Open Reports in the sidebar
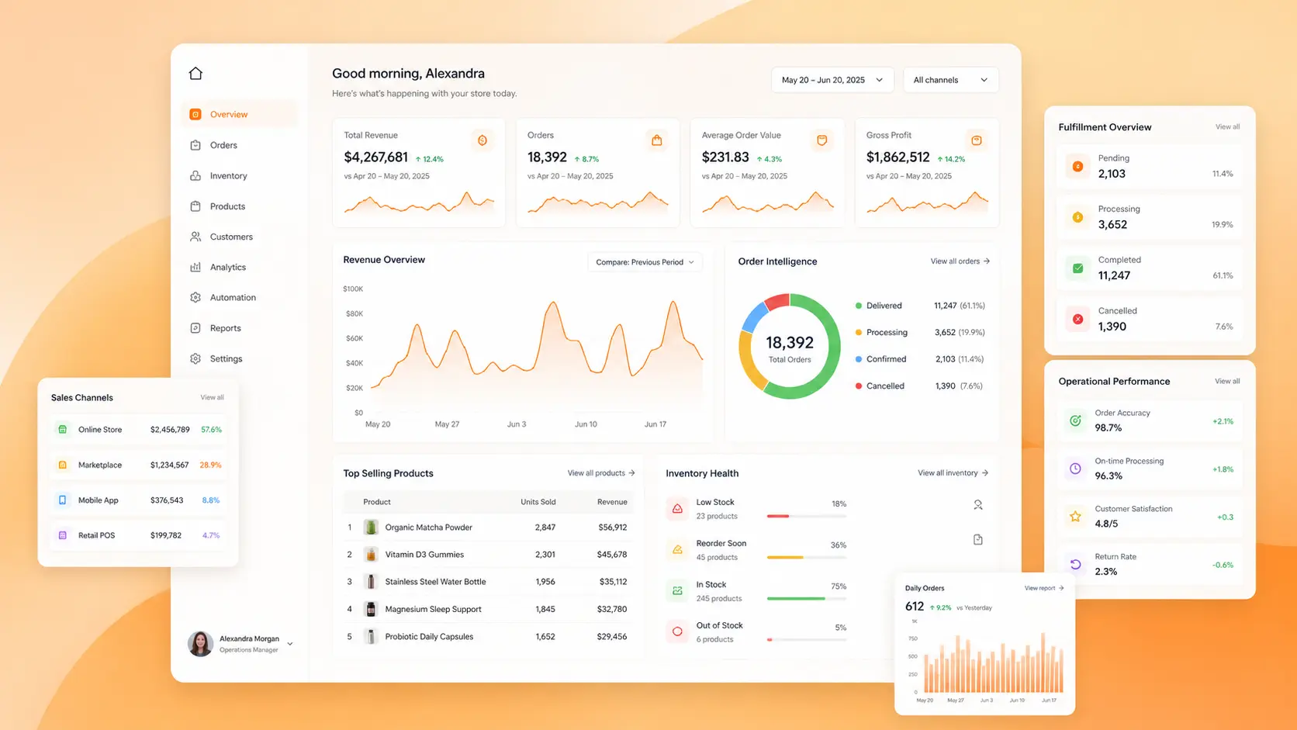Image resolution: width=1297 pixels, height=730 pixels. pyautogui.click(x=240, y=328)
